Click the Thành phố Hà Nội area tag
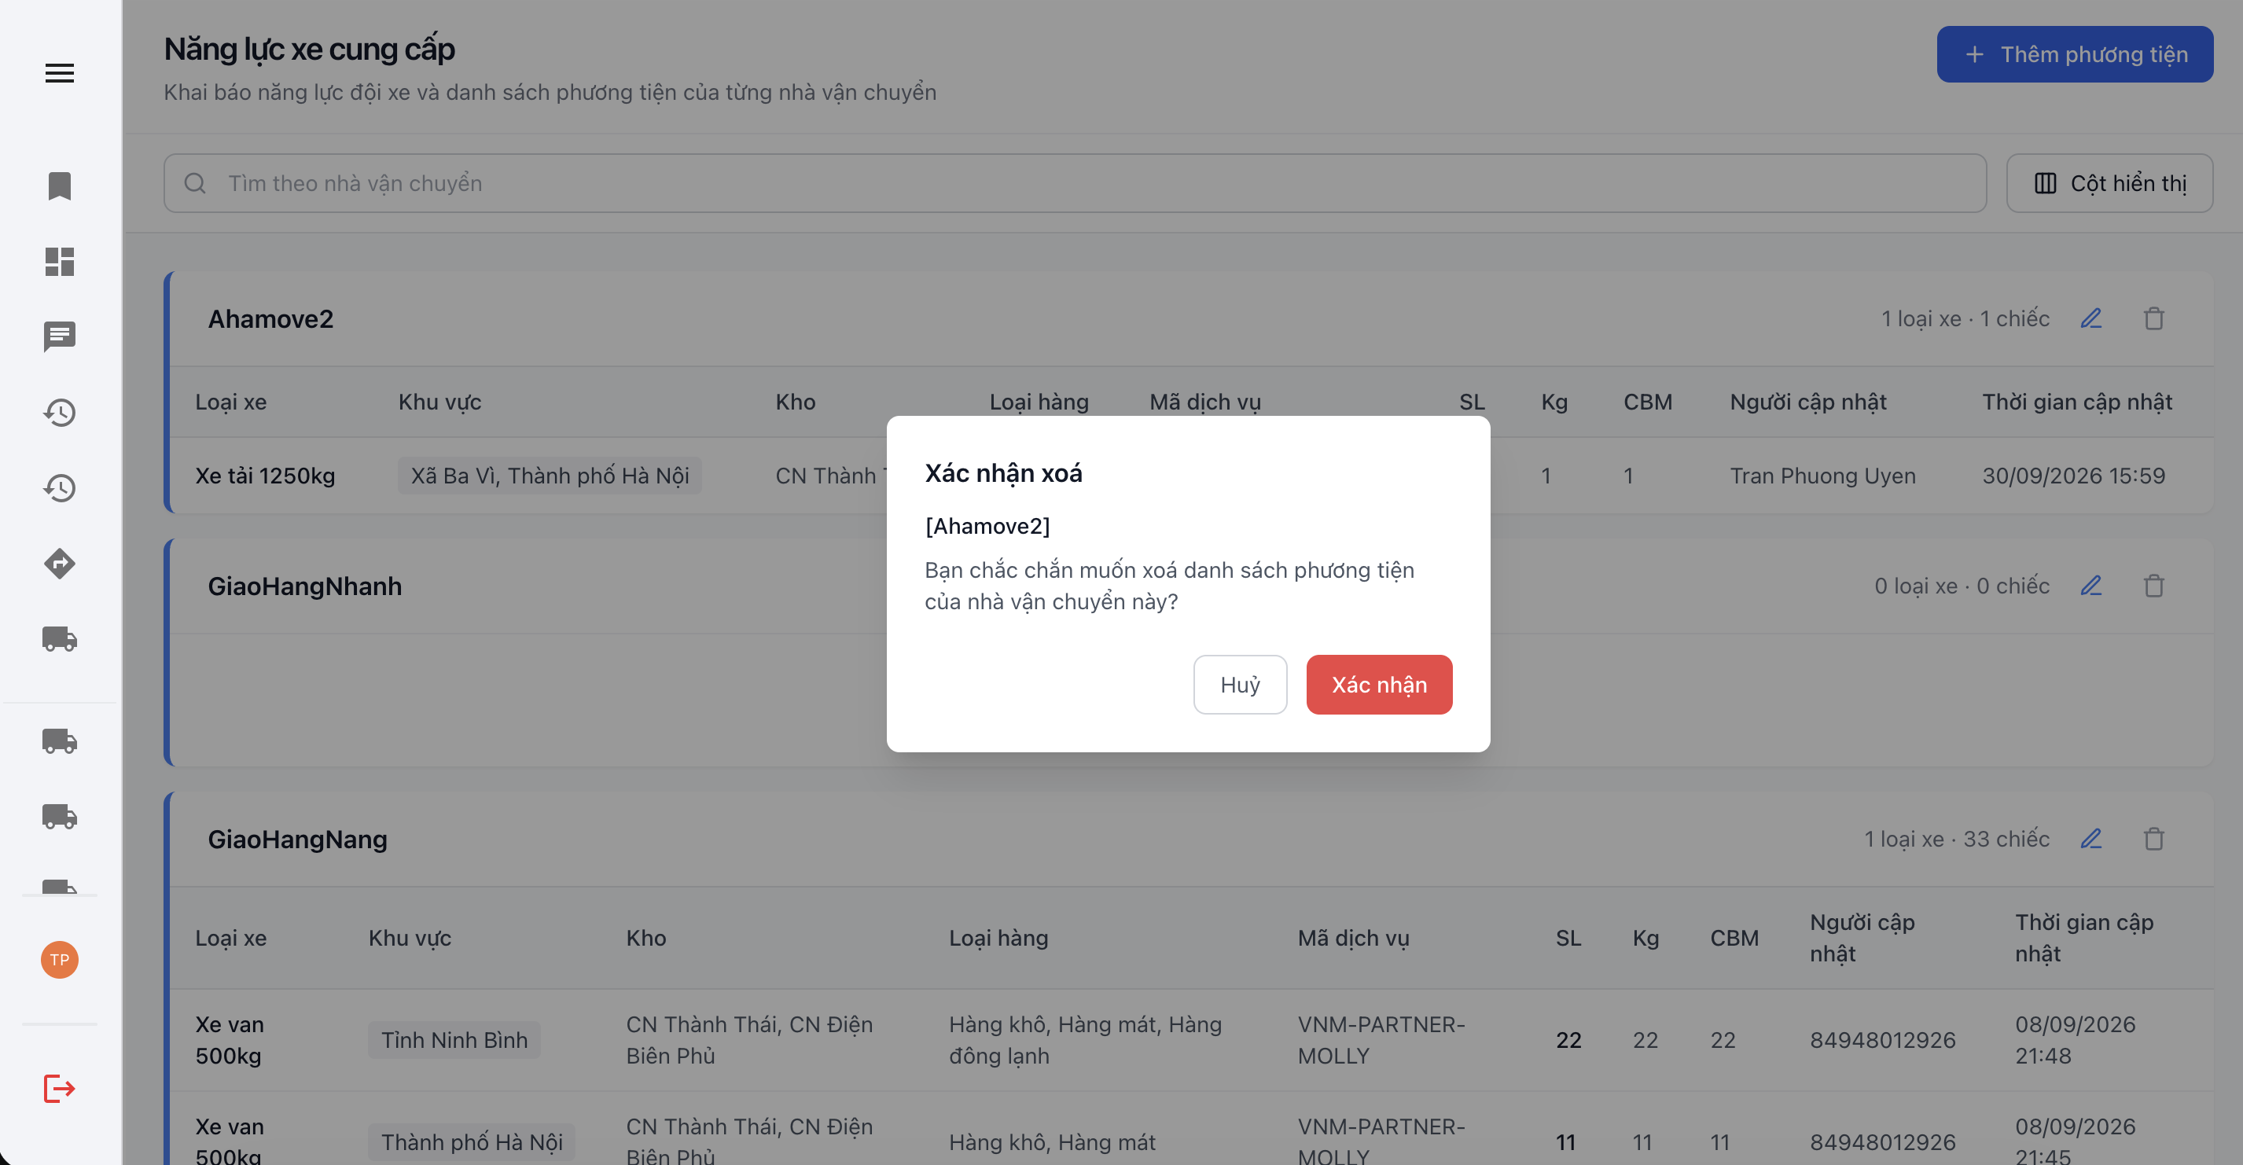2243x1165 pixels. click(472, 1141)
